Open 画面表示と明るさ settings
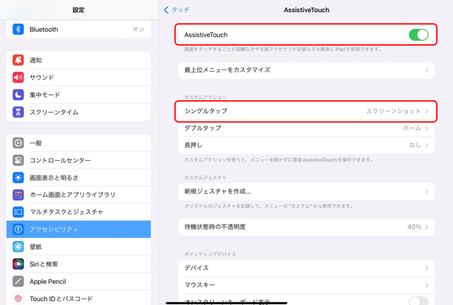The height and width of the screenshot is (305, 453). tap(79, 177)
